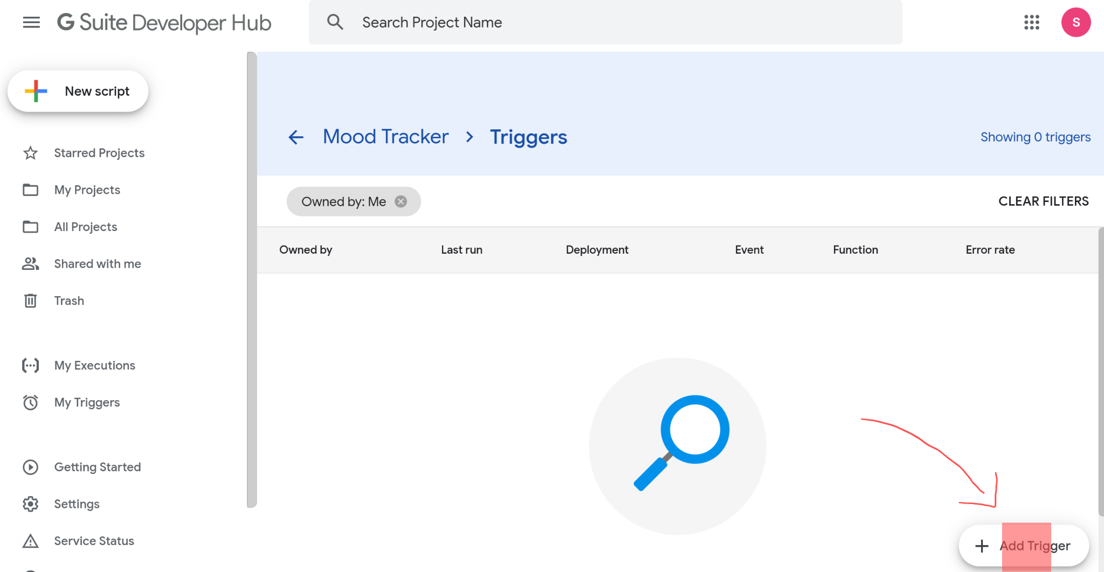Open the Mood Tracker breadcrumb link
1104x572 pixels.
click(385, 137)
